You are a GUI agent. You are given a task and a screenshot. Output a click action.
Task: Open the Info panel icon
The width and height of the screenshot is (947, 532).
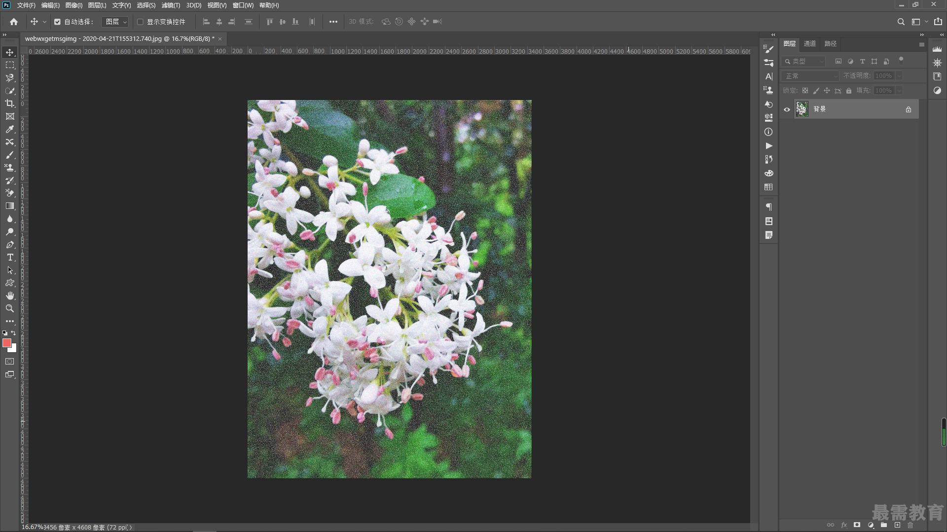pos(768,132)
